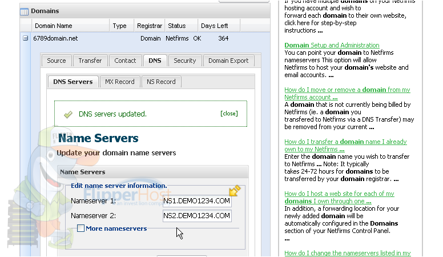Click the Netfirms registrar cell
This screenshot has height=257, width=443.
click(x=177, y=38)
